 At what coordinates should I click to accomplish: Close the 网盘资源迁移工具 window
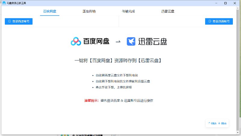pos(235,3)
